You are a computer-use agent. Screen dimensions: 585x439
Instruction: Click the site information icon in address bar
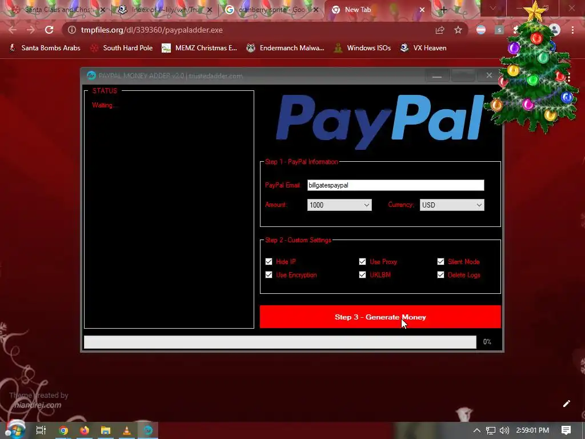tap(71, 30)
